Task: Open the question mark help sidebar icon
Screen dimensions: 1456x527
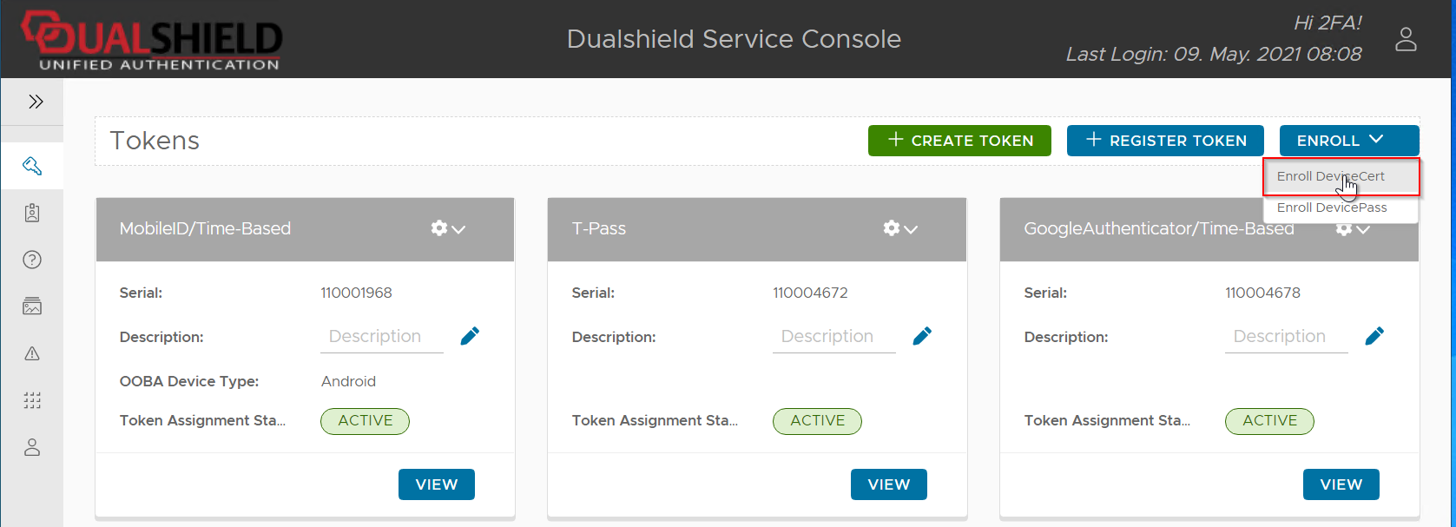Action: pyautogui.click(x=32, y=260)
